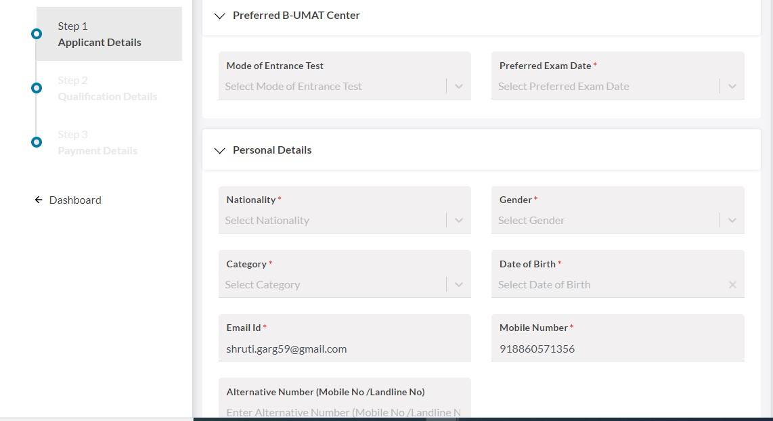Return to the Dashboard link
Viewport: 773px width, 421px height.
tap(75, 200)
